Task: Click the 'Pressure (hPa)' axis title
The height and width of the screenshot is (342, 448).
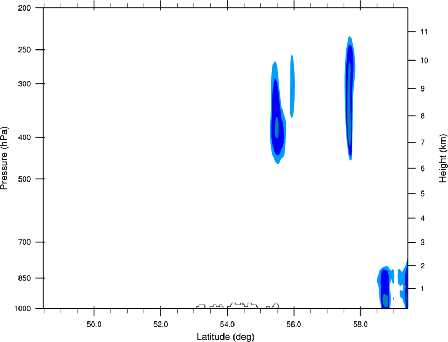Action: click(x=4, y=158)
